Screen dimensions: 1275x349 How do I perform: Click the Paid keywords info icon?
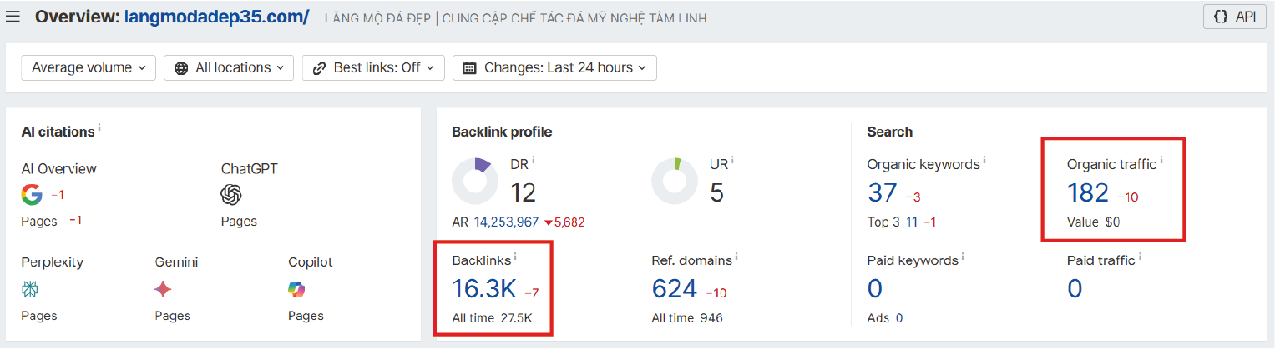pyautogui.click(x=963, y=257)
